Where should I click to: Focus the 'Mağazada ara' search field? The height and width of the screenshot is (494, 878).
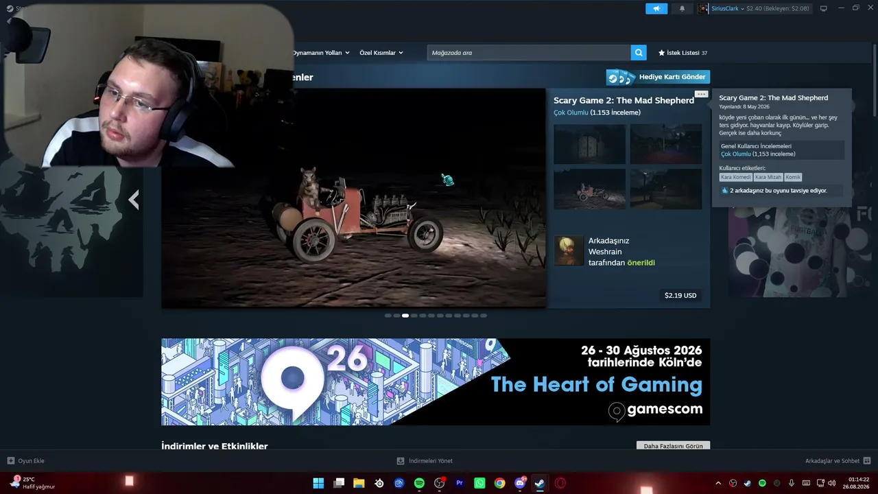point(529,53)
